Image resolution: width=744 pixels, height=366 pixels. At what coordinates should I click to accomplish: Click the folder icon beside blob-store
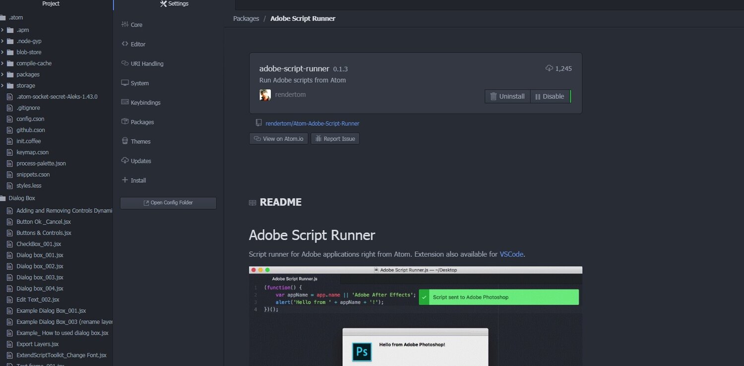click(x=10, y=52)
